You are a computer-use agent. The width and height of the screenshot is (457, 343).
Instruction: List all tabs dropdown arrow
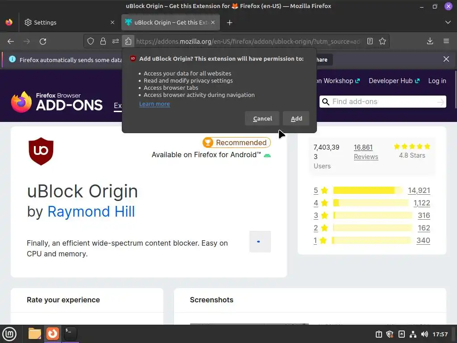(448, 22)
